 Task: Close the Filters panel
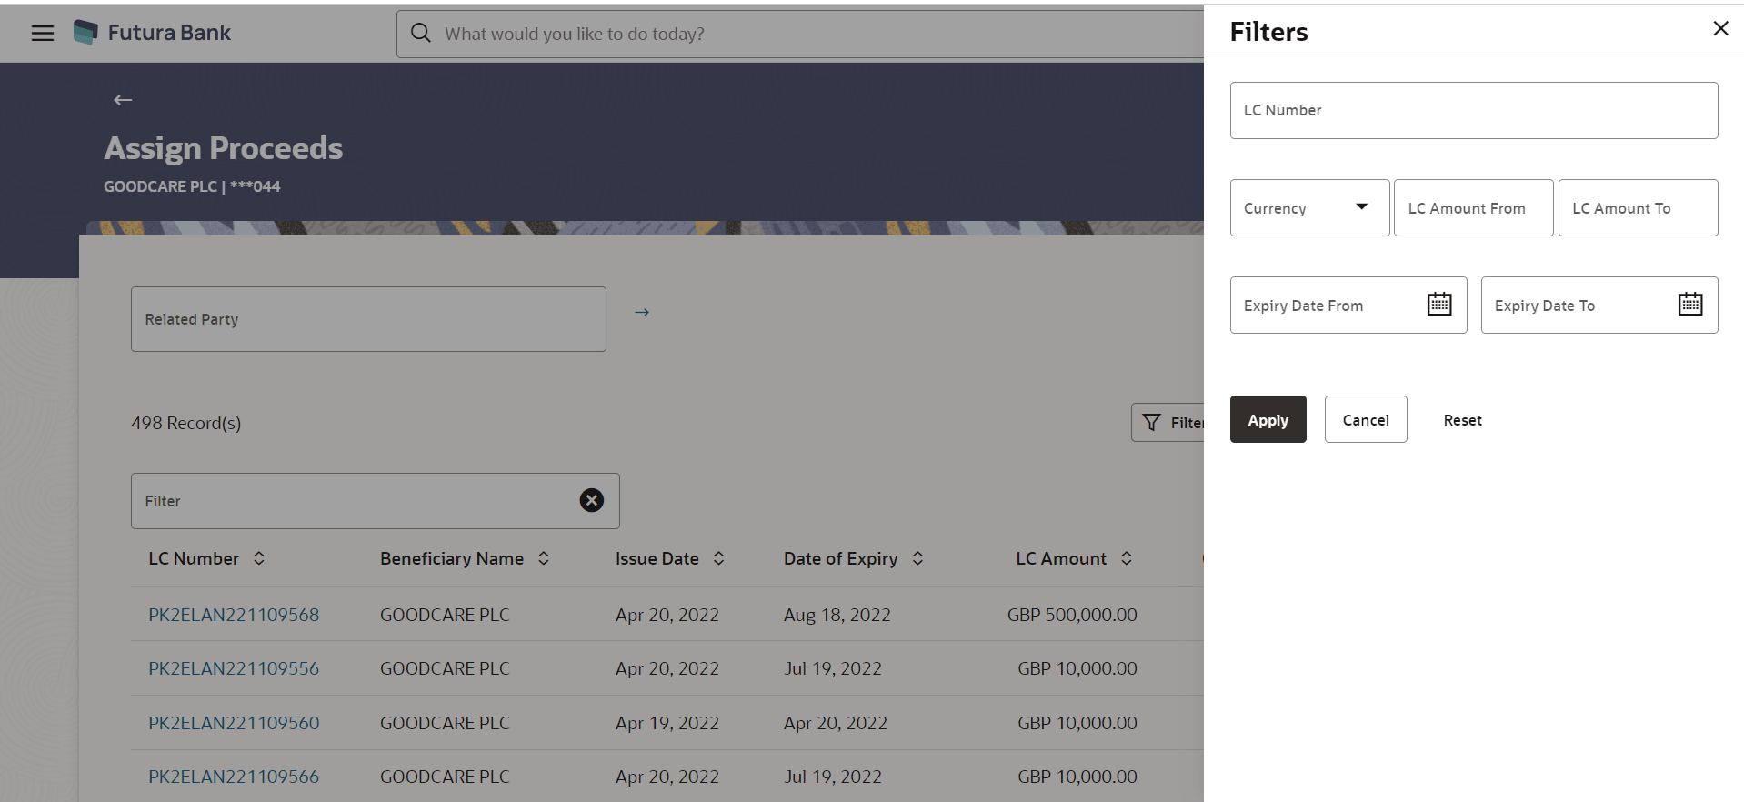(x=1720, y=29)
